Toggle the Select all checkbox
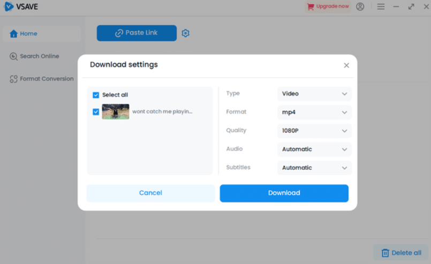The height and width of the screenshot is (264, 431). click(x=96, y=95)
